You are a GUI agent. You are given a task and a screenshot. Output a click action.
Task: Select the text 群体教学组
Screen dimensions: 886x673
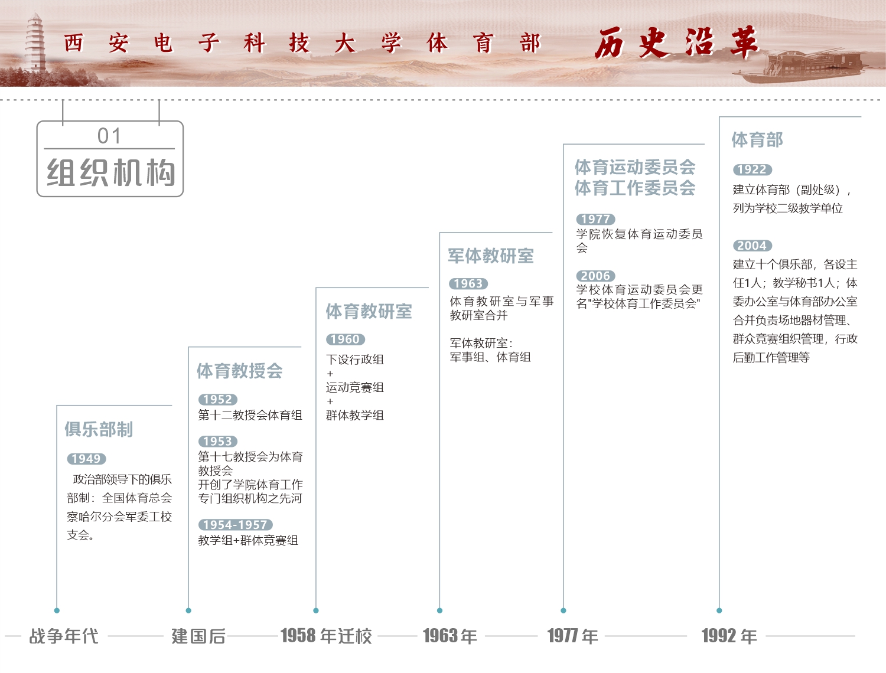click(355, 415)
